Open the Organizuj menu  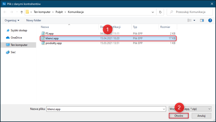click(x=12, y=21)
